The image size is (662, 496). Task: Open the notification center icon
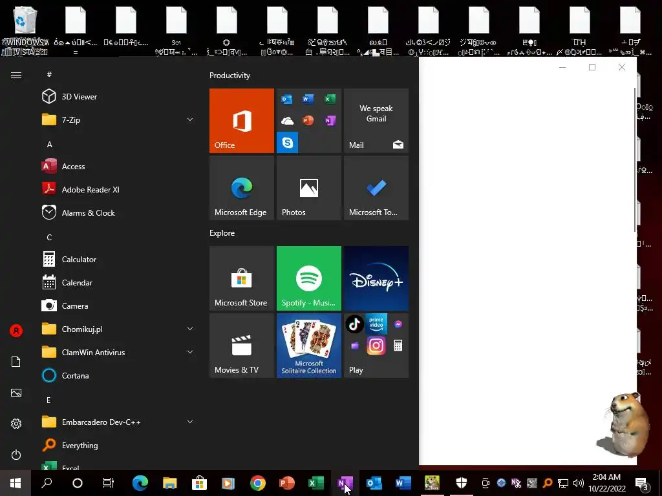641,483
